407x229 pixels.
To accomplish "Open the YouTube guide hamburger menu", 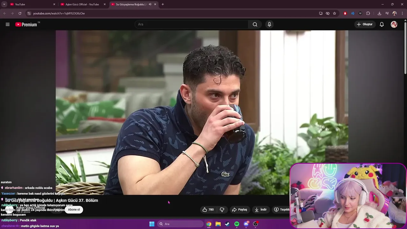I will click(8, 24).
